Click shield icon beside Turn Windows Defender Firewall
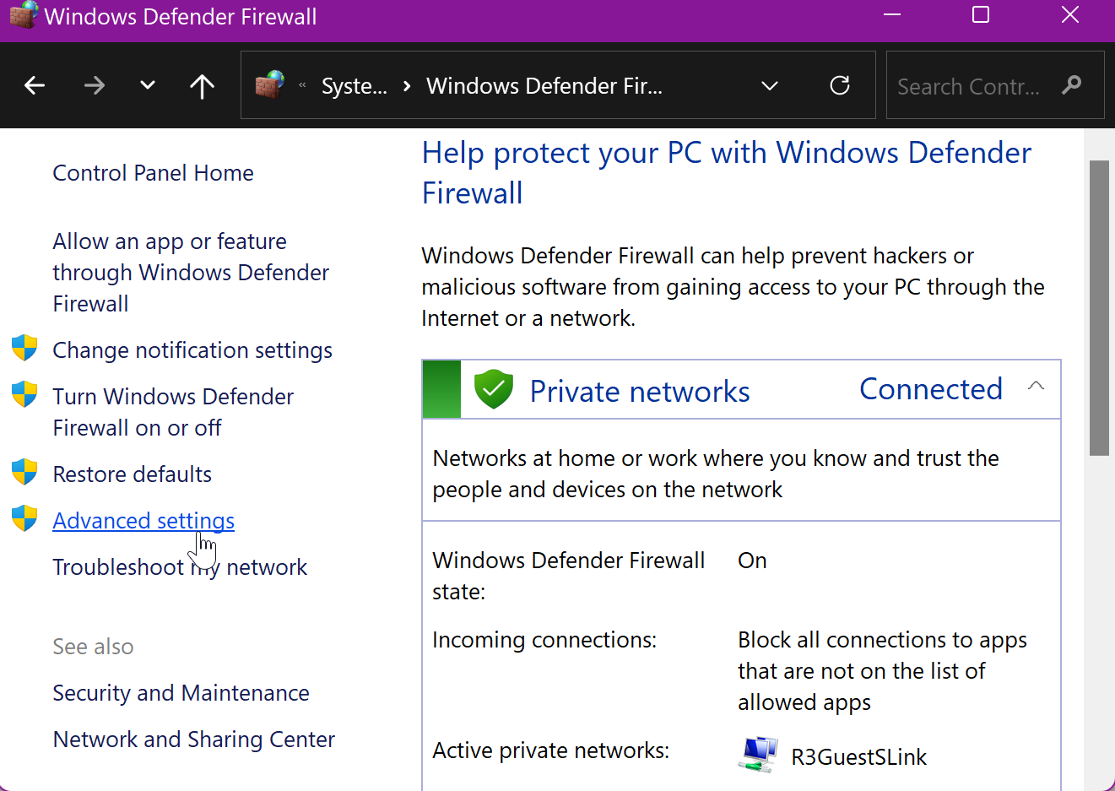Viewport: 1115px width, 791px height. coord(24,394)
